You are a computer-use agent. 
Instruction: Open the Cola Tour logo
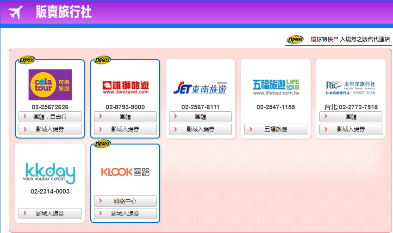click(x=50, y=85)
